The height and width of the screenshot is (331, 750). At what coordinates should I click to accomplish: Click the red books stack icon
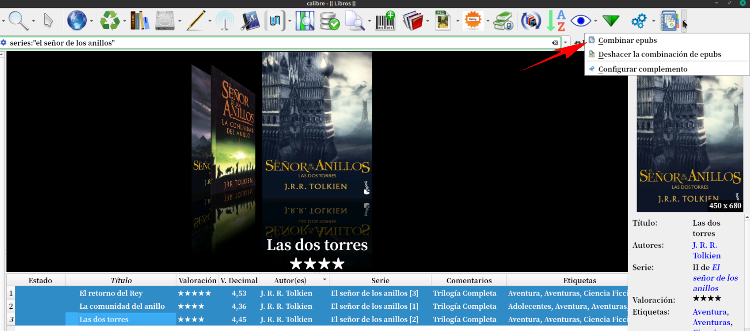(x=413, y=21)
